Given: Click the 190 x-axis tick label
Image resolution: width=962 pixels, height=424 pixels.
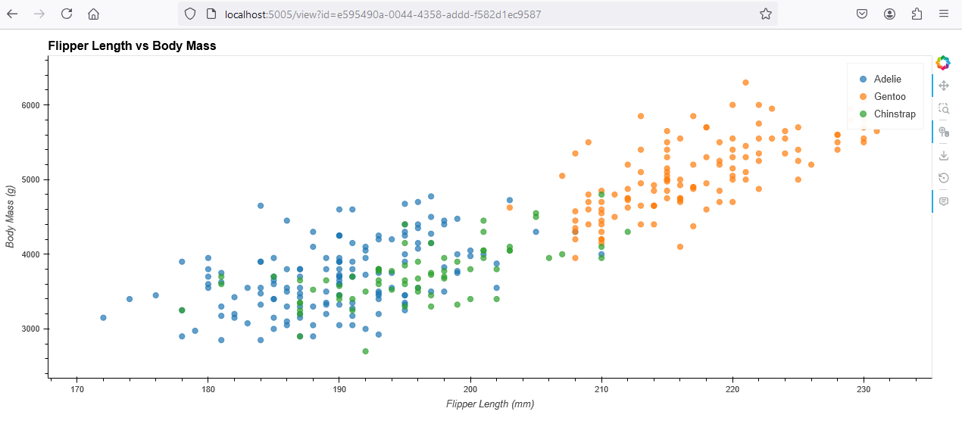Looking at the screenshot, I should tap(339, 388).
